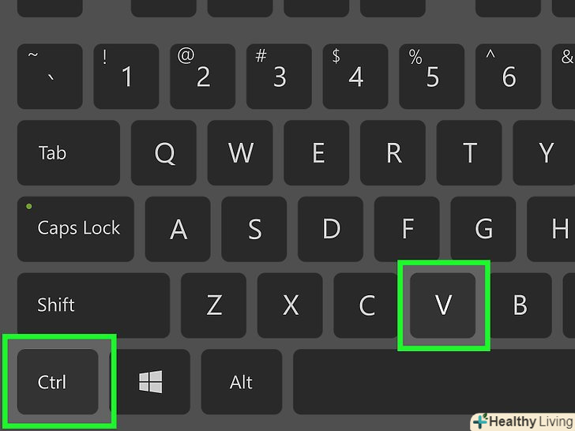Click the space bar
The width and height of the screenshot is (575, 431).
click(434, 381)
